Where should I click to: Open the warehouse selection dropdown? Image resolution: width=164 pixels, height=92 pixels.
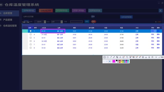[40, 22]
